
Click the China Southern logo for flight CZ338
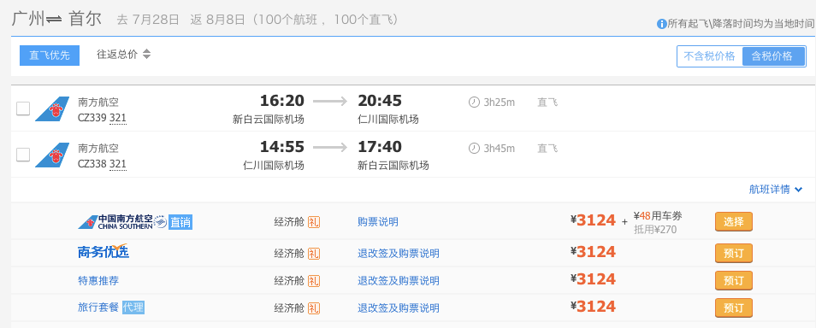52,155
